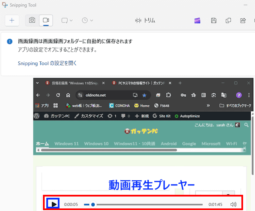Screen dimensions: 255x211
Task: Click the search magnifier on the site
Action: (246, 125)
